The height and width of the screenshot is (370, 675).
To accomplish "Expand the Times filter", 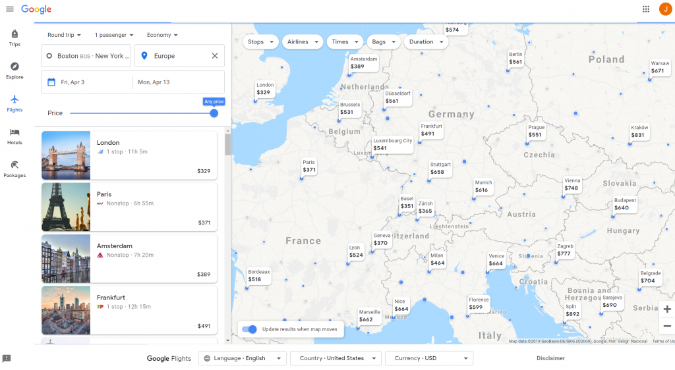I will 345,41.
